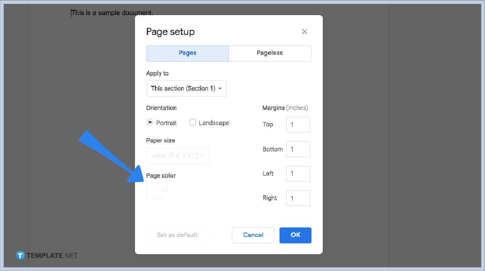The height and width of the screenshot is (271, 485).
Task: Click the Bottom margin input field
Action: pyautogui.click(x=298, y=149)
